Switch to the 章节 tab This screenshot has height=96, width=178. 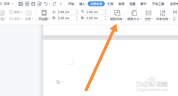143,4
